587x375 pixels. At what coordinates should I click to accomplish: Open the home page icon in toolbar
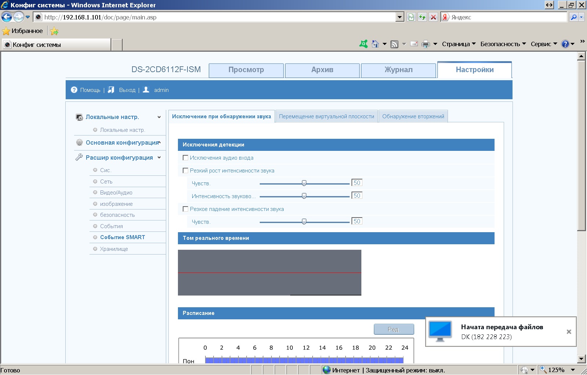(375, 44)
